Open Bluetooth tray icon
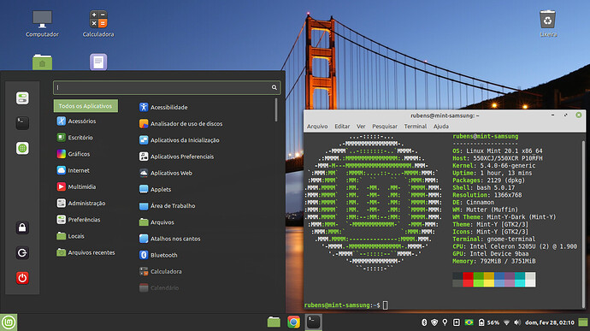The width and height of the screenshot is (590, 331). tap(424, 322)
